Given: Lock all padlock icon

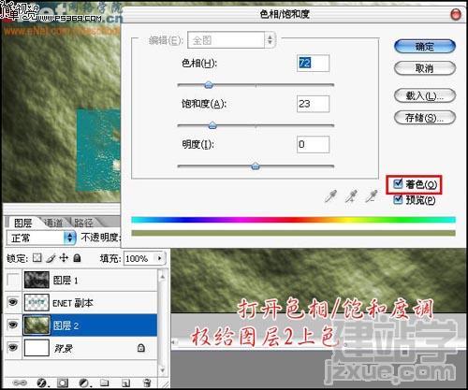Looking at the screenshot, I should pyautogui.click(x=77, y=258).
